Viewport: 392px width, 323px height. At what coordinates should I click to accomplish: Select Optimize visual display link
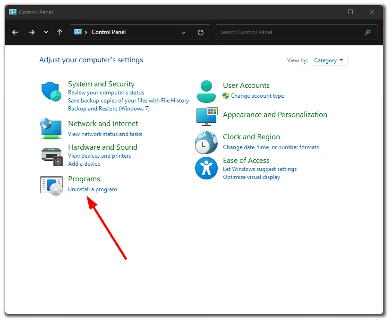pos(252,177)
